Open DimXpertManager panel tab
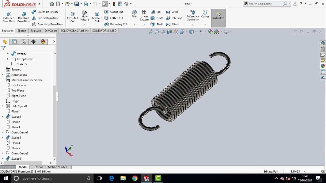This screenshot has width=326, height=183. coord(33,42)
